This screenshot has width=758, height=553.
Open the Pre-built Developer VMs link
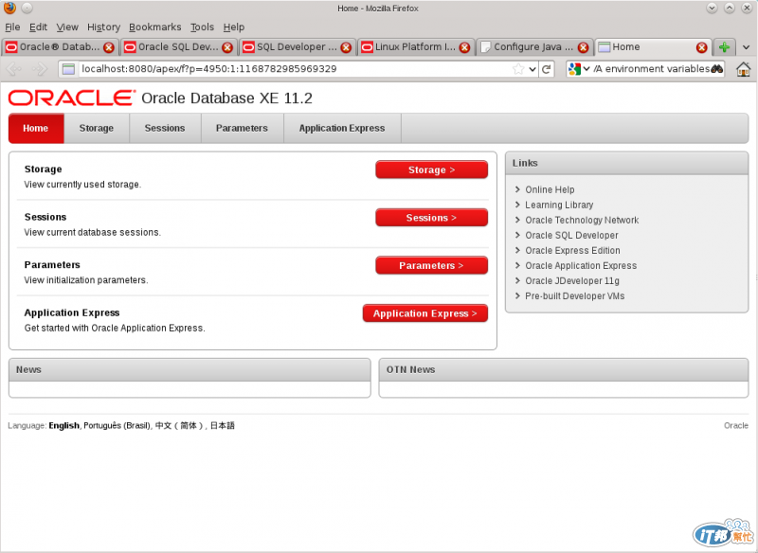(x=575, y=296)
